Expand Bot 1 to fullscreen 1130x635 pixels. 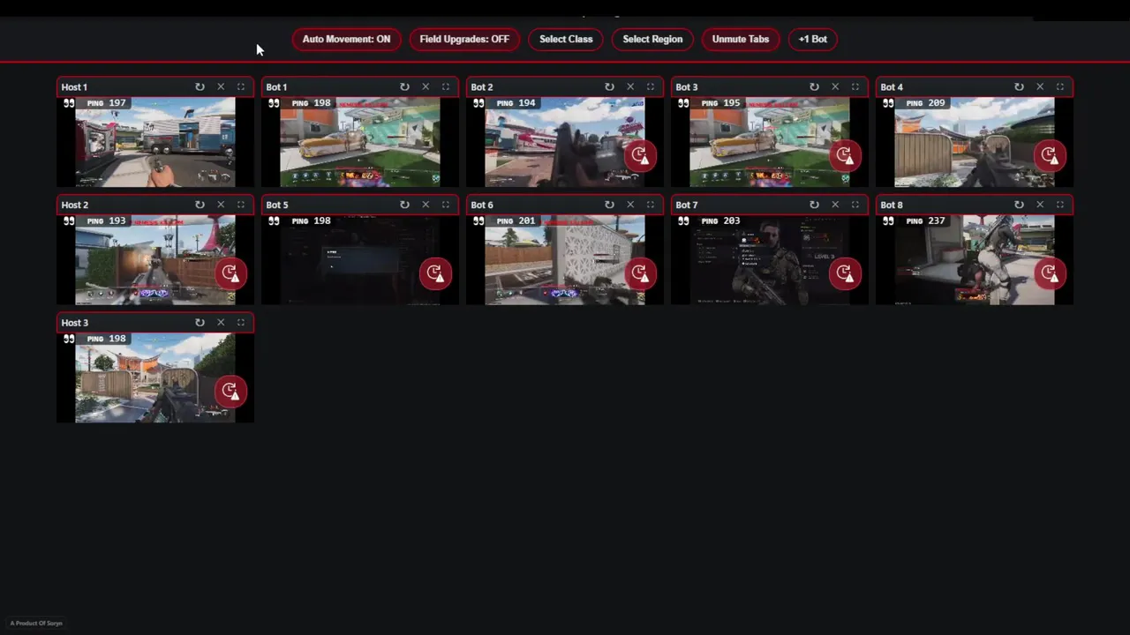[446, 87]
